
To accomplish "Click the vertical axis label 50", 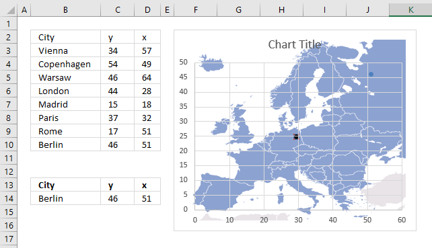I will (184, 62).
